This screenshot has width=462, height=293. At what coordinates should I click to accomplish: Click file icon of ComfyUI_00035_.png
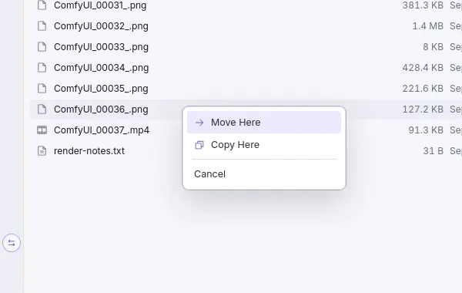(42, 88)
